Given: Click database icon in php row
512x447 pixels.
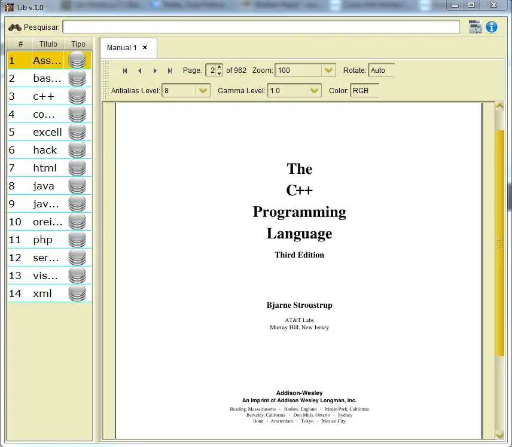Looking at the screenshot, I should coord(77,240).
